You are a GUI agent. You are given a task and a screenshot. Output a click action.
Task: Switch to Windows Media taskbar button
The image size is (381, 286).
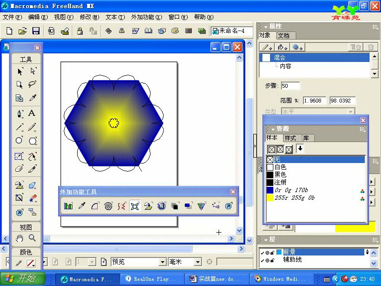pyautogui.click(x=281, y=279)
